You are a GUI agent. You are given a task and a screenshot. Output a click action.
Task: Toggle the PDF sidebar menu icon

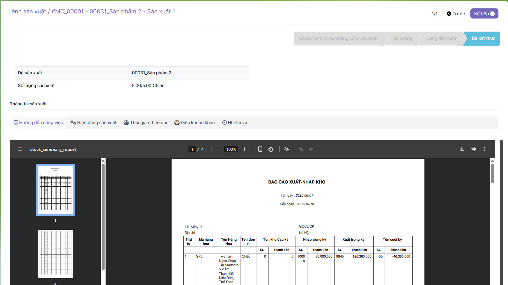tap(20, 149)
